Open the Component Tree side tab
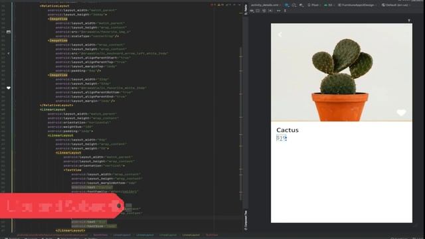425x239 pixels. click(x=246, y=220)
